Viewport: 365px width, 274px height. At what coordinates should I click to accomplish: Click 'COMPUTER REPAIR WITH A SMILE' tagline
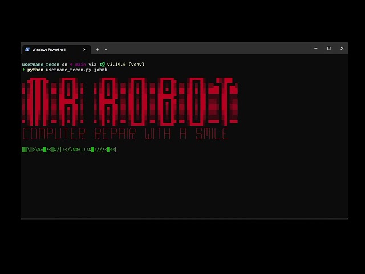coord(125,134)
